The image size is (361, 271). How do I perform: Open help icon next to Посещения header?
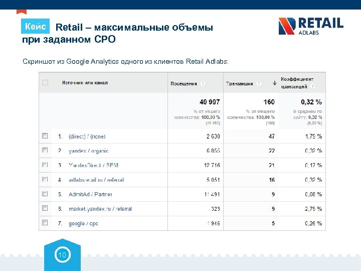tap(203, 83)
